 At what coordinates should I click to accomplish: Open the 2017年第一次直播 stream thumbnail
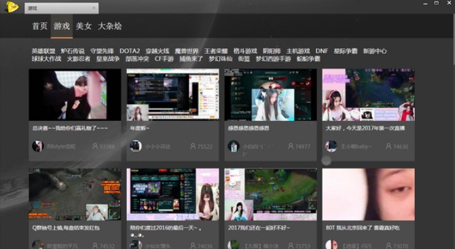[368, 95]
